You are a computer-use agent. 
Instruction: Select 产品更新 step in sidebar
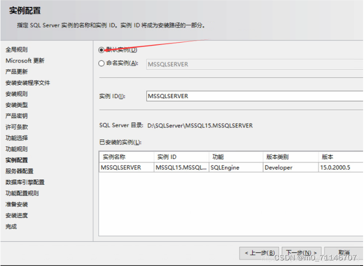(x=17, y=72)
